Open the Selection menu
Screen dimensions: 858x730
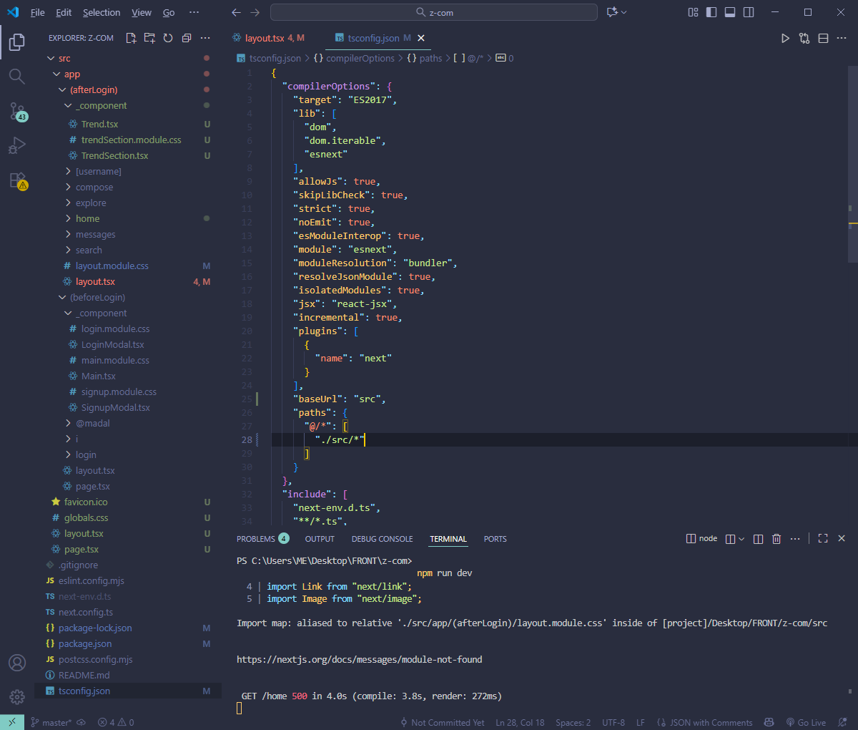[102, 12]
